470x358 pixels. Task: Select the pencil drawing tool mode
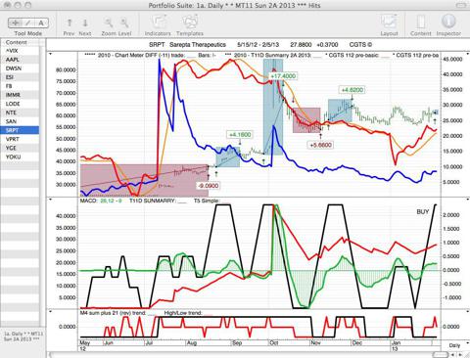(28, 22)
